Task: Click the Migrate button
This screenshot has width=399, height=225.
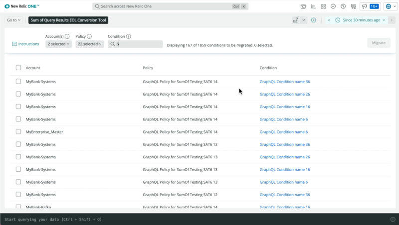Action: [x=379, y=43]
